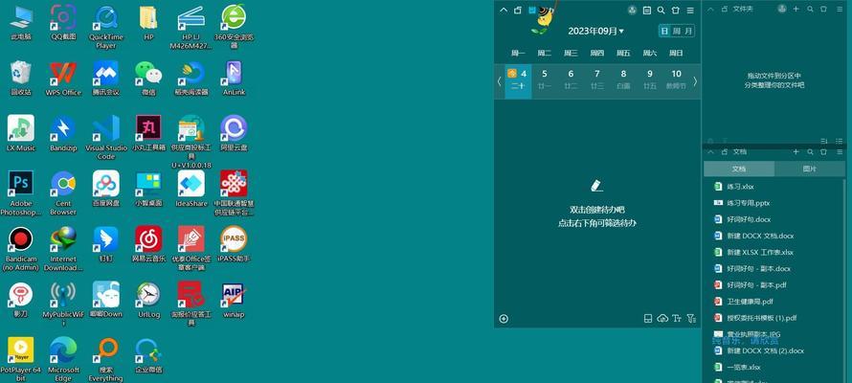Select the 此电脑 desktop icon

click(x=21, y=24)
